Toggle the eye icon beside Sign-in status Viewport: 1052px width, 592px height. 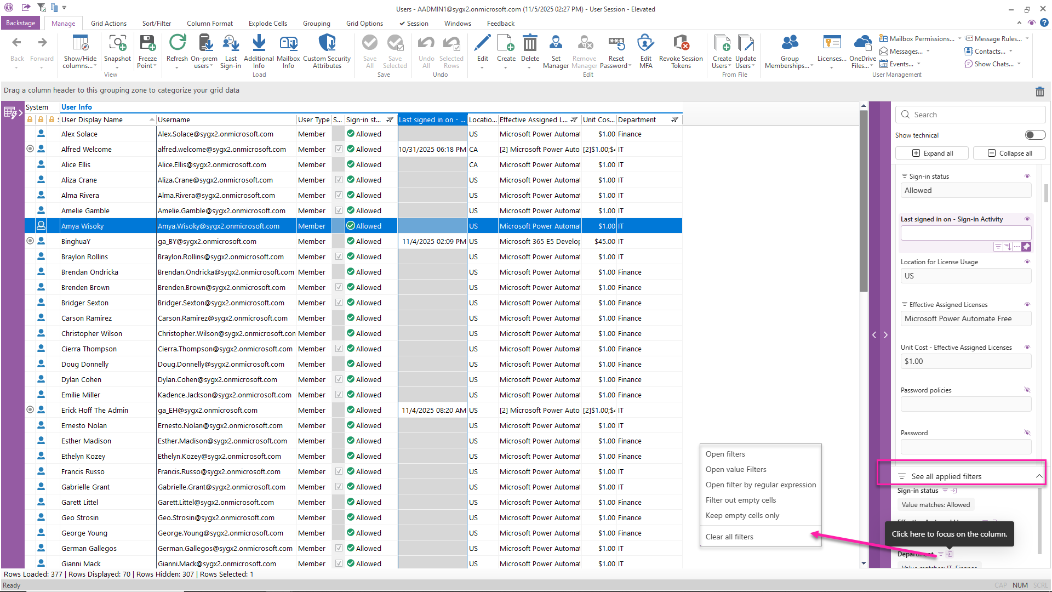point(1027,176)
